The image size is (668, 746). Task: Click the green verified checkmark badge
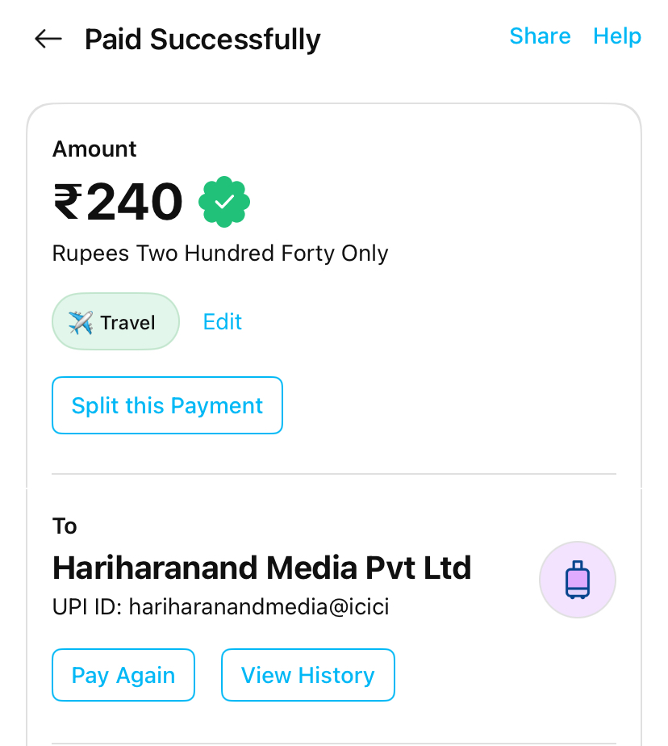tap(224, 202)
